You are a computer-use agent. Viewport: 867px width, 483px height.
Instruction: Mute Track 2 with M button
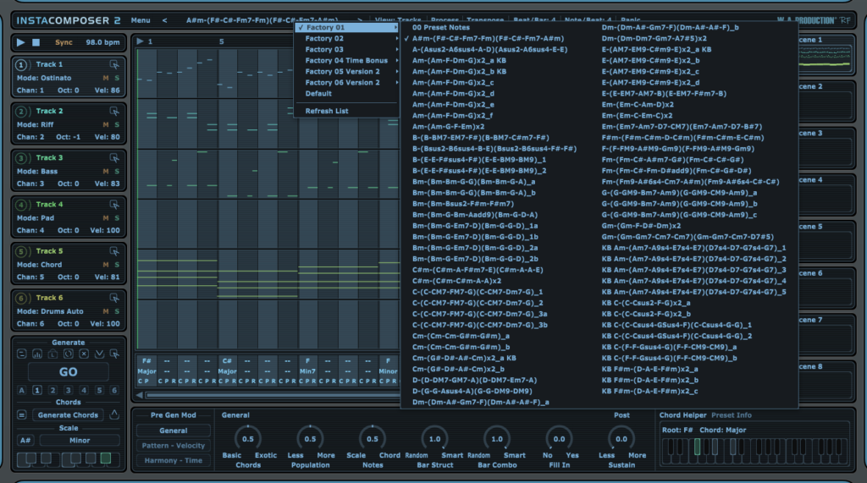click(106, 125)
